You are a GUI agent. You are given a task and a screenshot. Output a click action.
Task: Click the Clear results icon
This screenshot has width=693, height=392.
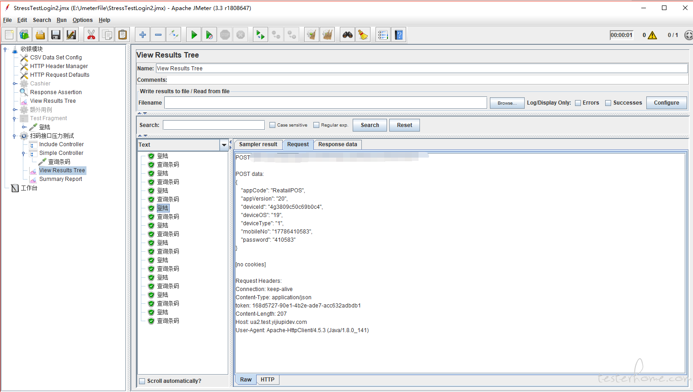click(312, 35)
